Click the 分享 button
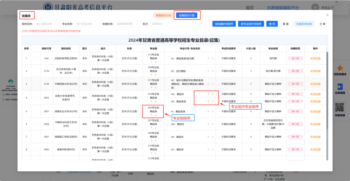This screenshot has height=181, width=350. (x=322, y=24)
